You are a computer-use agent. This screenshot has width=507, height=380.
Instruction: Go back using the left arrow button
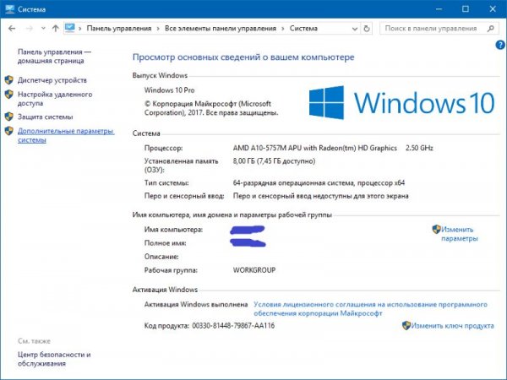pos(12,29)
